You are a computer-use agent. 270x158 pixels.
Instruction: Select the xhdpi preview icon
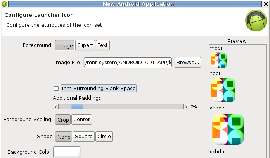[228, 129]
